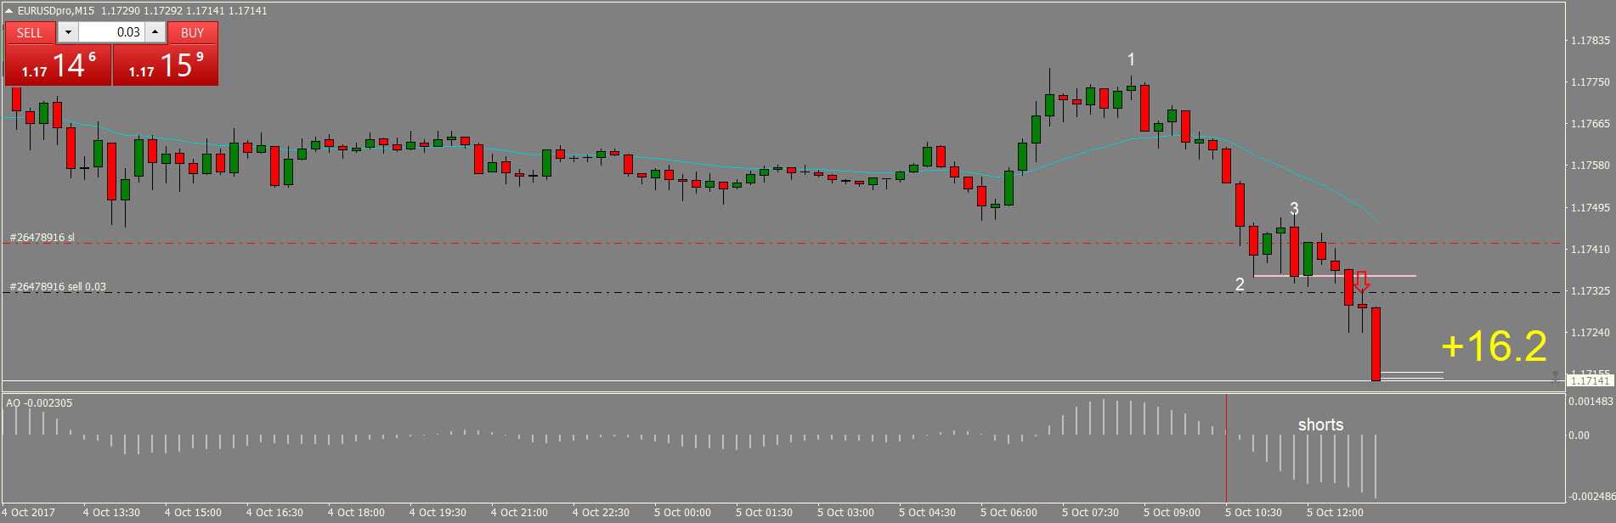The width and height of the screenshot is (1616, 523).
Task: Click the lot size field showing 0.03
Action: tap(111, 32)
